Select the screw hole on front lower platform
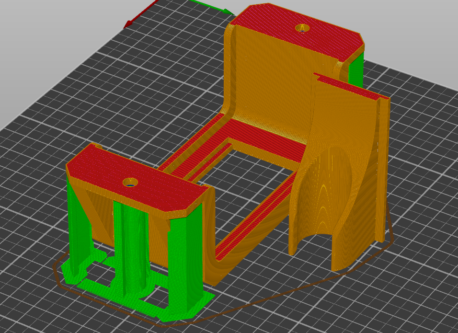 click(130, 183)
